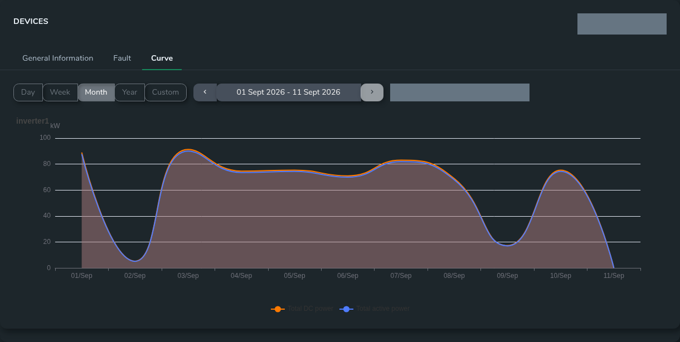Click the 03/Sep axis label
Screen dimensions: 680x342
[188, 276]
